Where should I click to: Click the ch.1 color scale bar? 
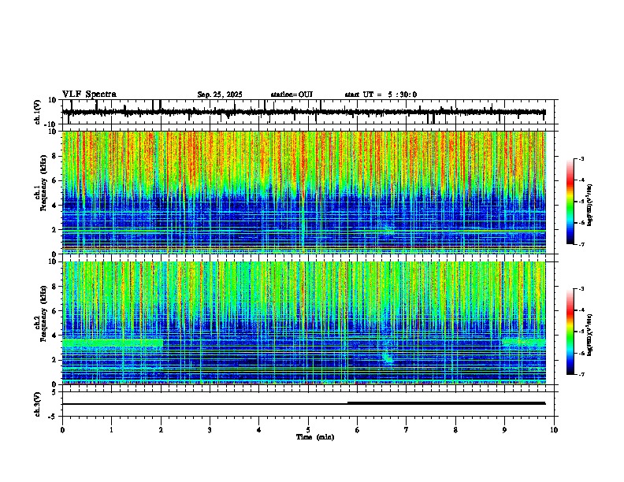coord(570,202)
